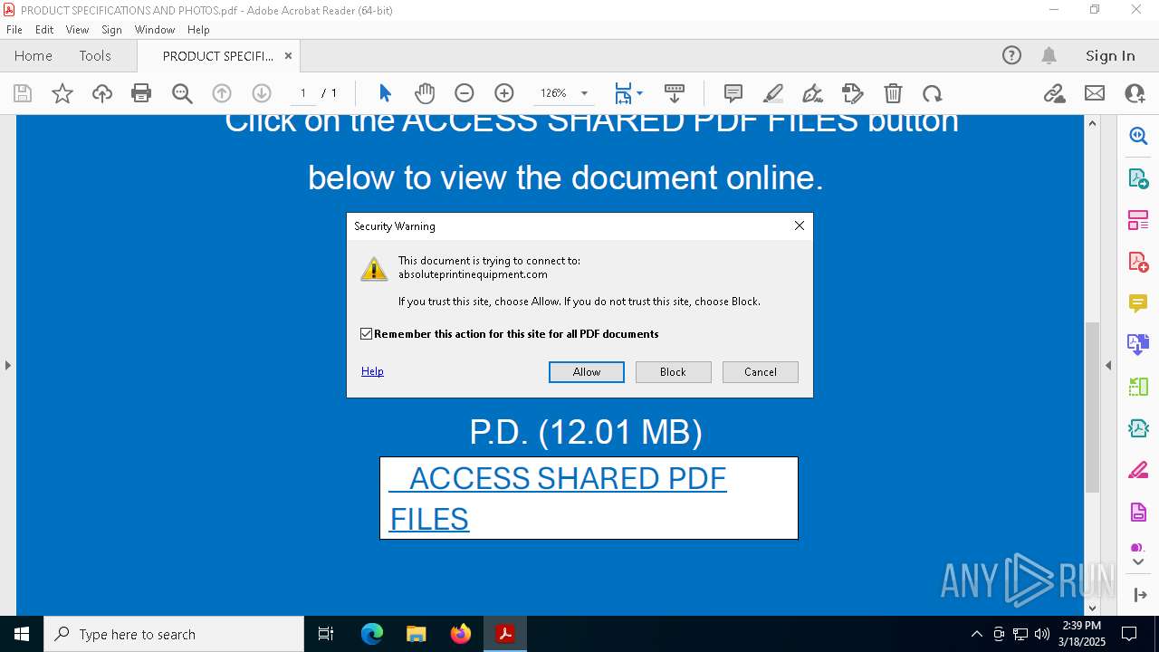This screenshot has height=652, width=1159.
Task: Open the Fill and Sign tool
Action: tap(852, 93)
